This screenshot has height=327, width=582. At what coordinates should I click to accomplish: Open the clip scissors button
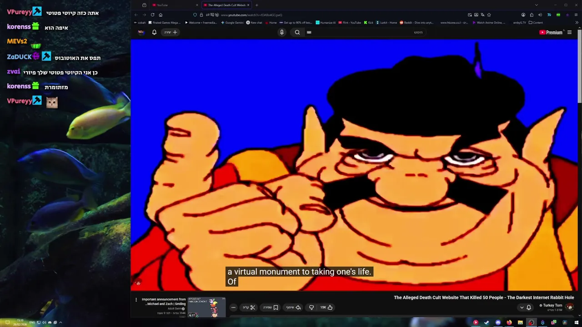click(249, 307)
